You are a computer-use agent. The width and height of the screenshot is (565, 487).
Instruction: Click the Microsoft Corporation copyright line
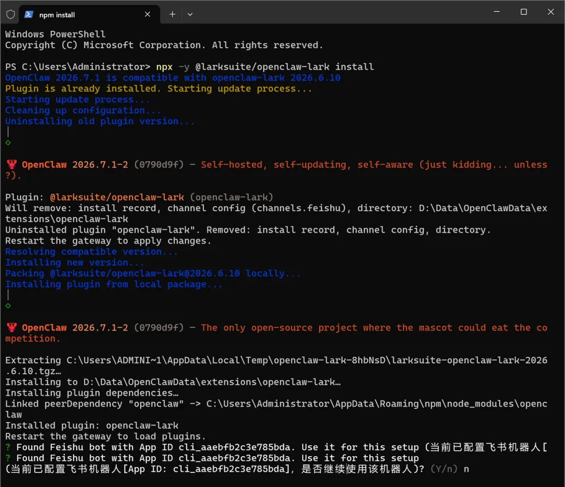164,45
